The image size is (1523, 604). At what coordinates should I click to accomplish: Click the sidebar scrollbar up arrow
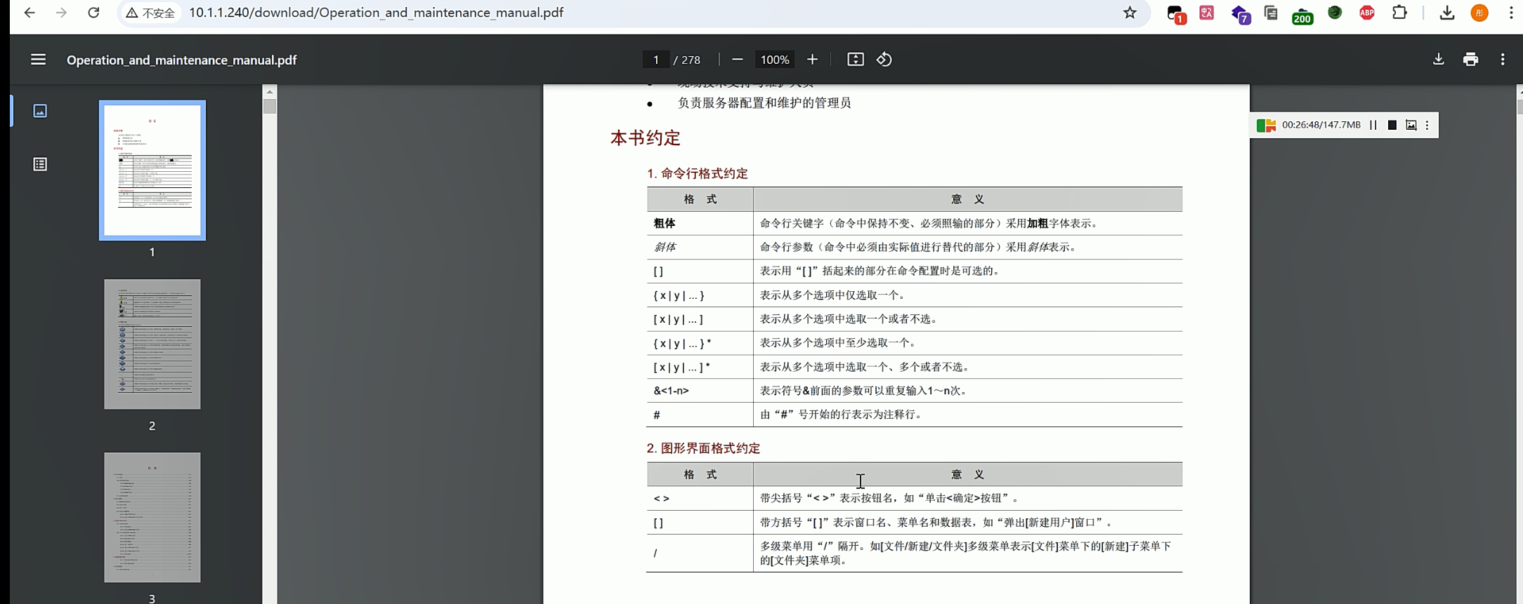[x=270, y=91]
